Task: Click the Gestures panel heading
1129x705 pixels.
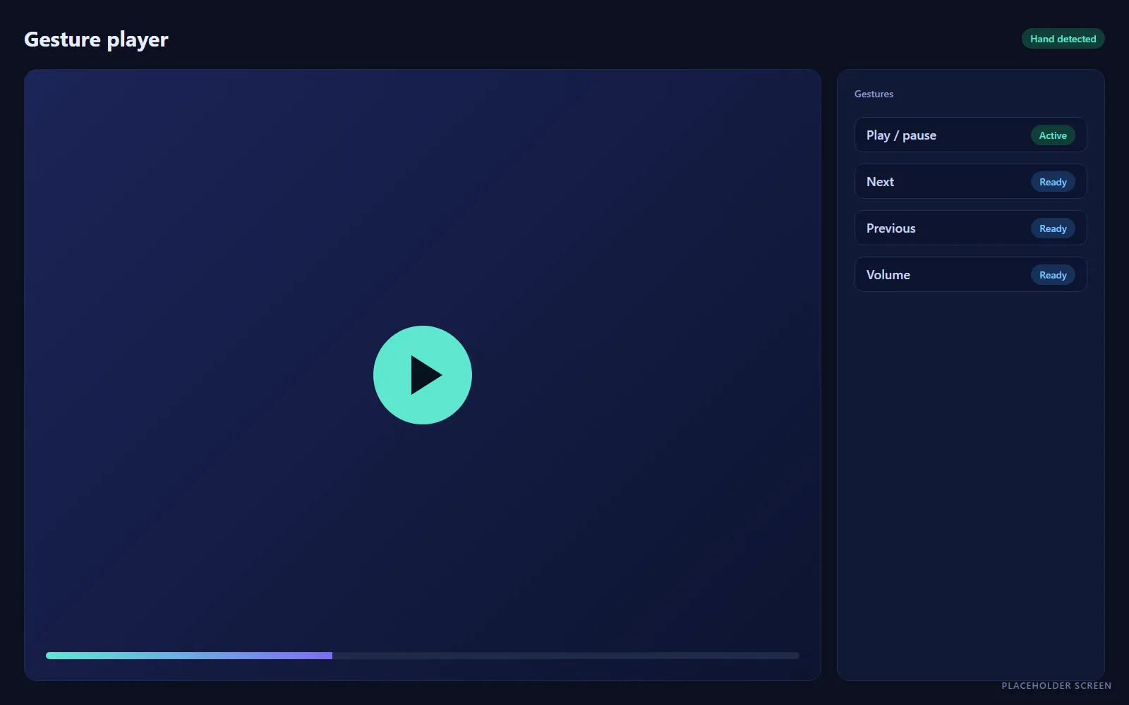Action: pyautogui.click(x=874, y=94)
